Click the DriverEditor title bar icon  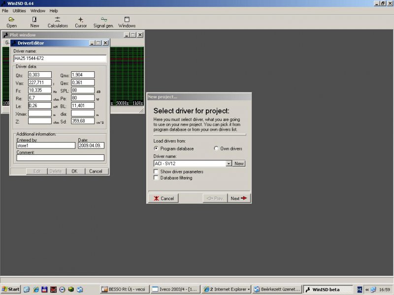[14, 43]
